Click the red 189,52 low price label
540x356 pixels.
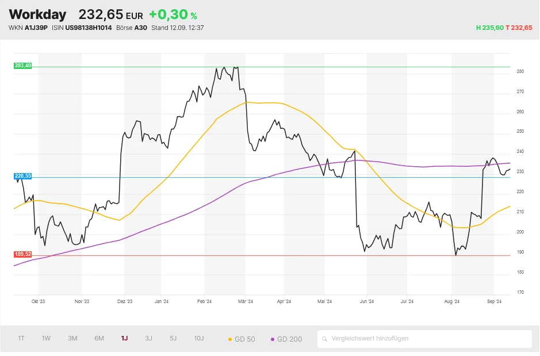[x=23, y=254]
